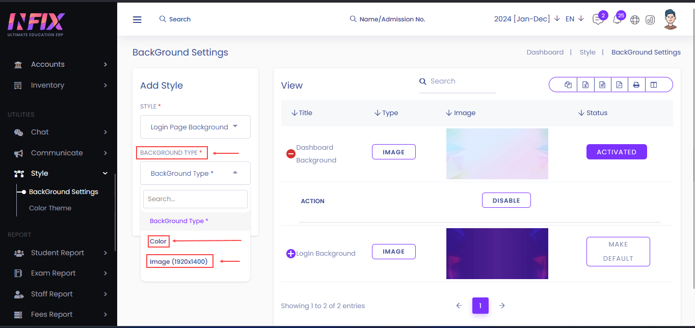Image resolution: width=695 pixels, height=328 pixels.
Task: Open the Dashboard Background image thumbnail
Action: click(x=497, y=154)
